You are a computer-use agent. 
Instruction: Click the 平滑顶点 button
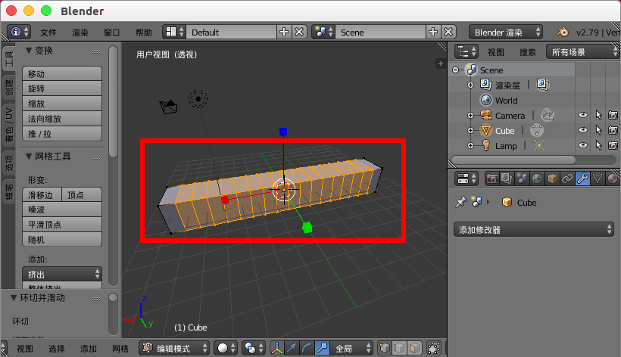pos(62,225)
